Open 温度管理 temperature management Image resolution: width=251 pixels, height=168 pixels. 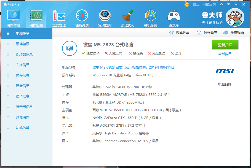59,18
